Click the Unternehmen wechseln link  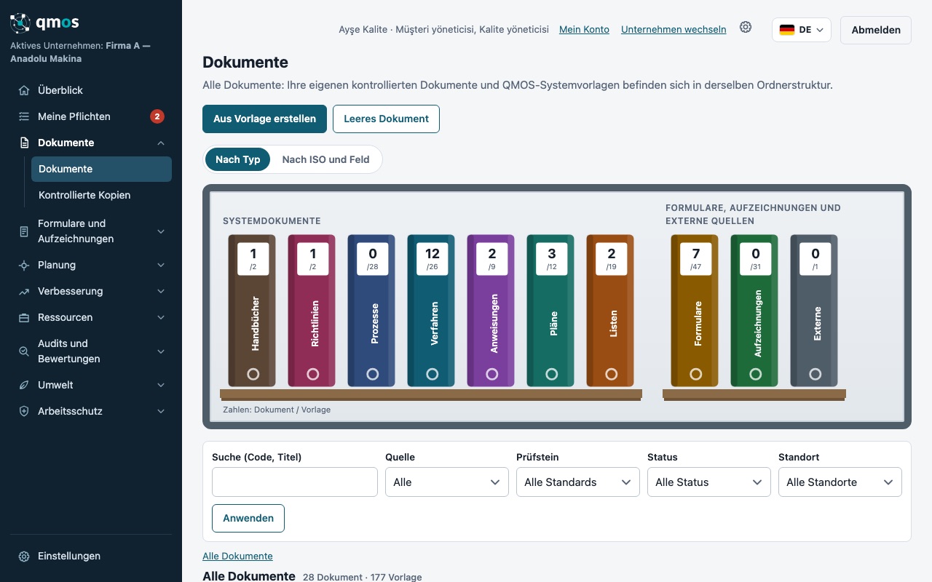coord(674,30)
